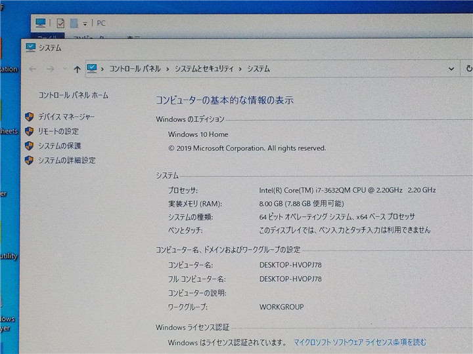
Task: Select システム breadcrumb in address bar
Action: [259, 69]
